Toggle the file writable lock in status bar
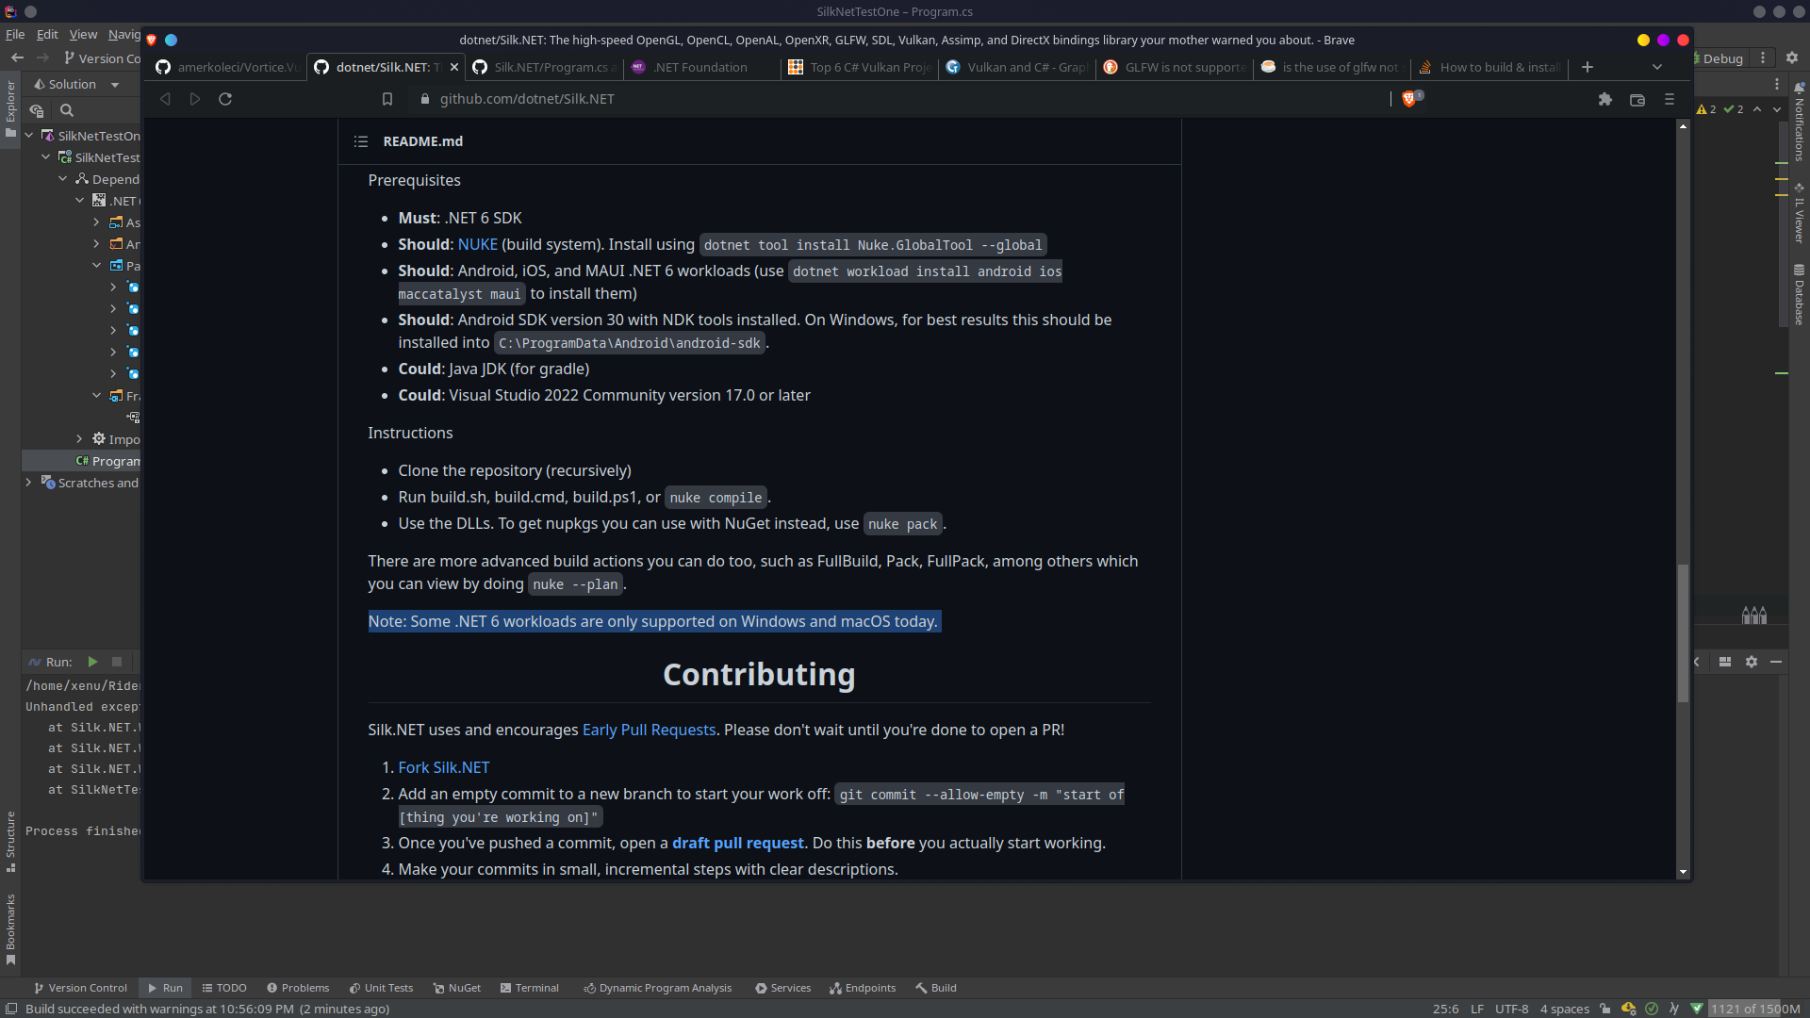This screenshot has height=1018, width=1810. point(1606,1009)
